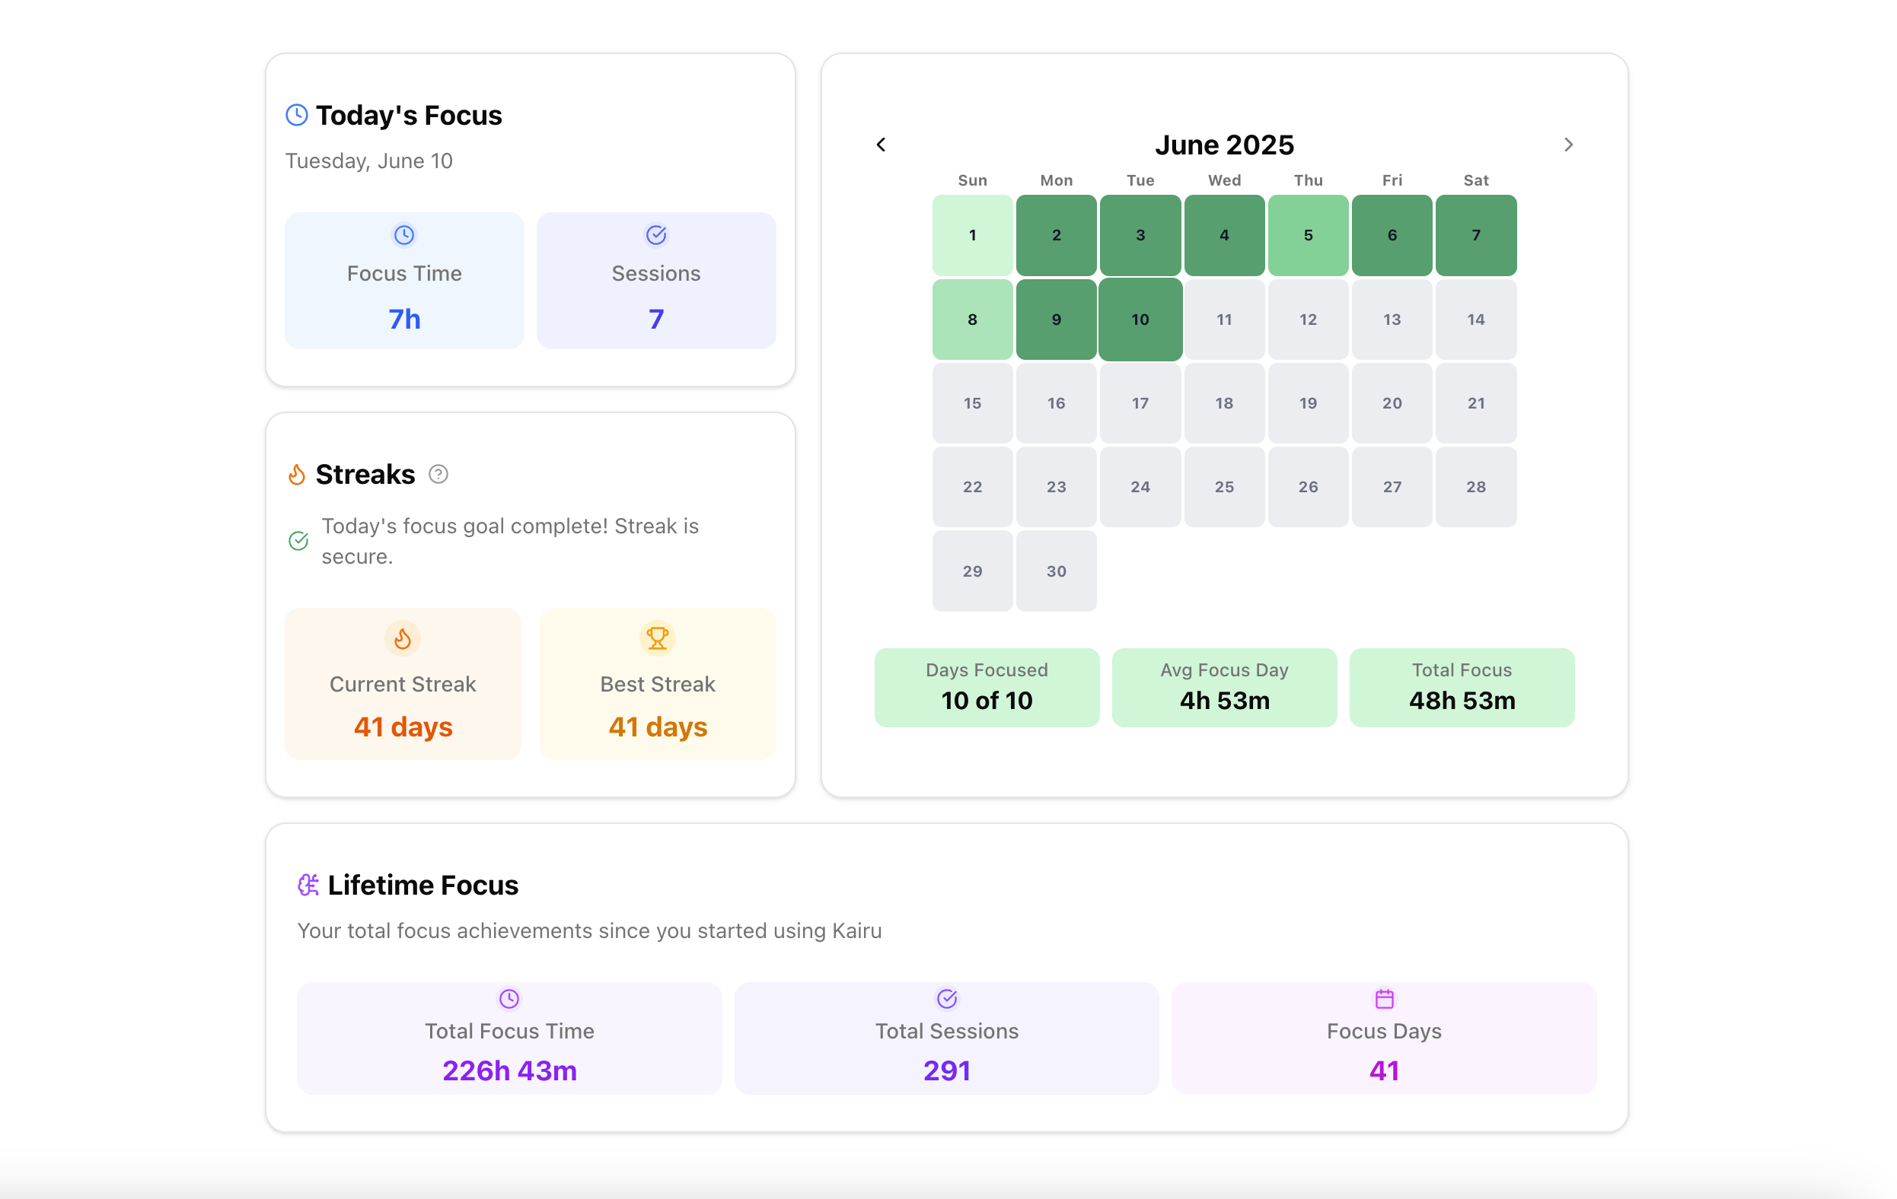Click the Total Focus 48h 53m tile
Image resolution: width=1897 pixels, height=1199 pixels.
pyautogui.click(x=1462, y=686)
